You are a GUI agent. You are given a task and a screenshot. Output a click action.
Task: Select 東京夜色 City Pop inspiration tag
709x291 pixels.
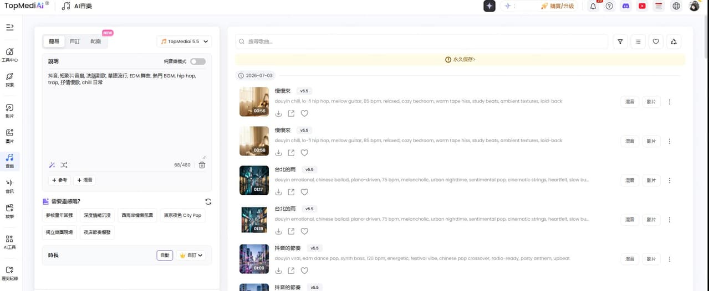(183, 215)
